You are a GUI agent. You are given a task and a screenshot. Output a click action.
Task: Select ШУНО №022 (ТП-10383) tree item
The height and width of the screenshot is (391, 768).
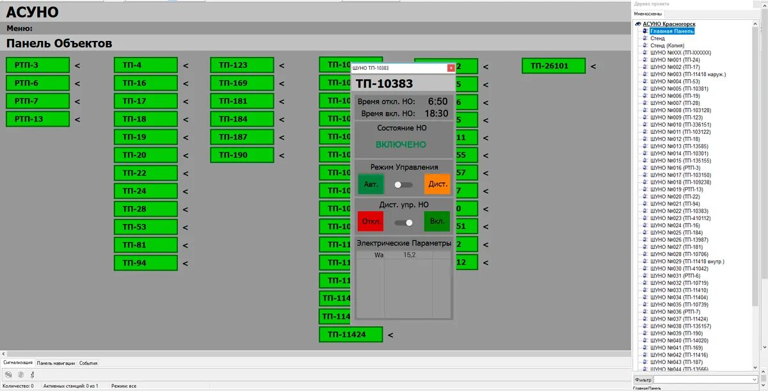pos(679,211)
